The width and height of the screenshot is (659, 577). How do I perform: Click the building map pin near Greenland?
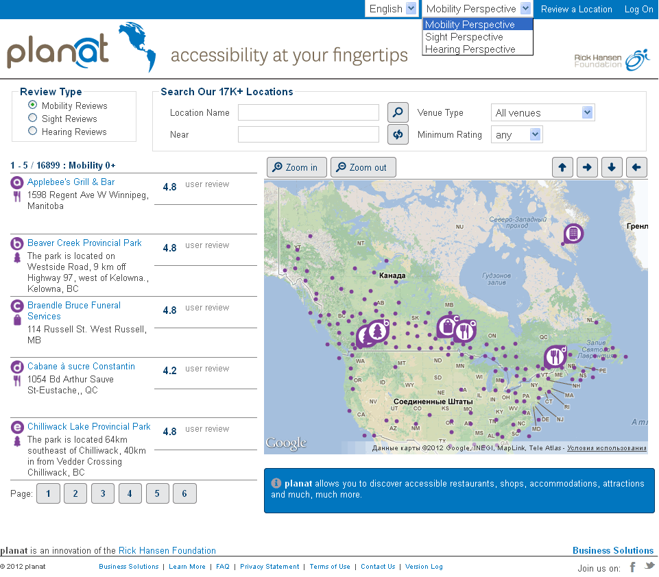573,233
